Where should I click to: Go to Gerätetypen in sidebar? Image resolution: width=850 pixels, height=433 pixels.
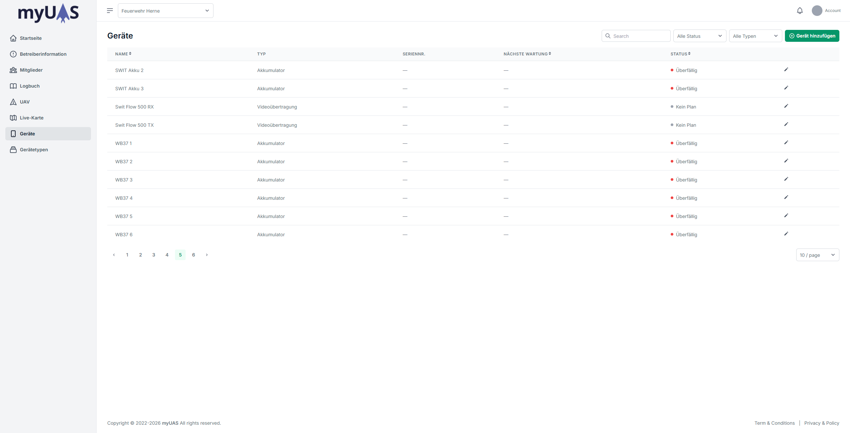point(34,150)
